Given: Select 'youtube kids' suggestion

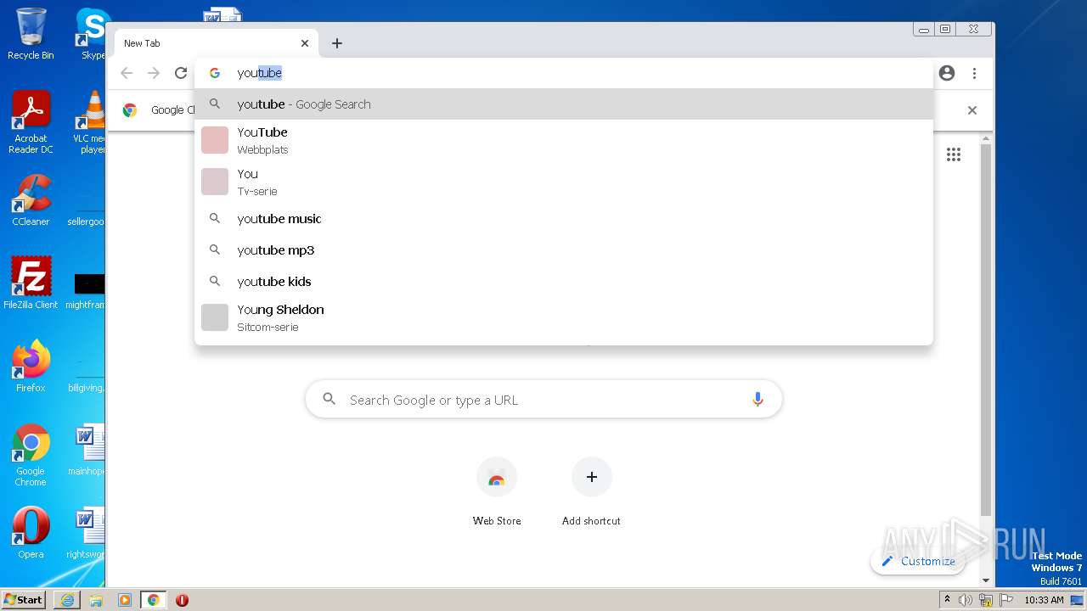Looking at the screenshot, I should (x=564, y=282).
